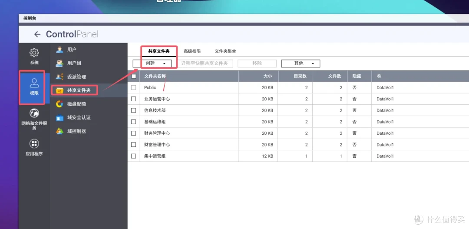Select the 基础运维组 folder name

point(155,122)
